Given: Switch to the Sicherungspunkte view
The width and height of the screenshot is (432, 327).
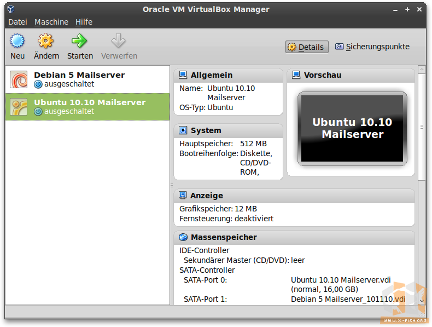Looking at the screenshot, I should pyautogui.click(x=372, y=47).
